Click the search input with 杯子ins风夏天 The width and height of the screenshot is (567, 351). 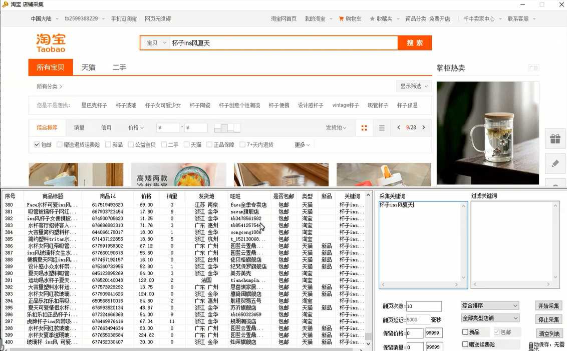pyautogui.click(x=283, y=43)
